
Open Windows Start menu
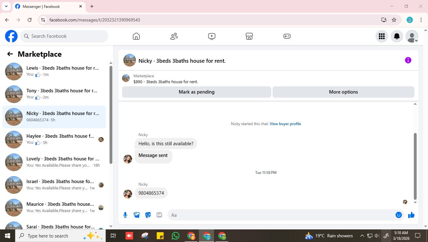[8, 236]
